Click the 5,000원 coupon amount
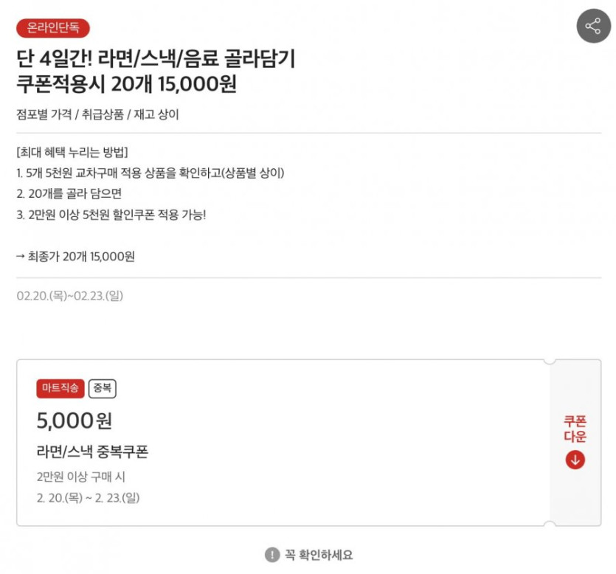The width and height of the screenshot is (616, 574). pyautogui.click(x=75, y=421)
